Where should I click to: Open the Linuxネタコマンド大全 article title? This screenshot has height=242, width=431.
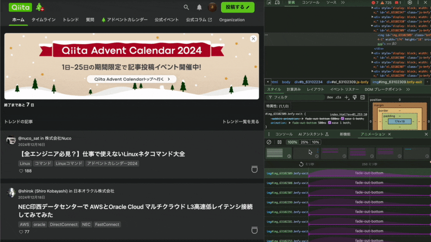click(x=102, y=154)
